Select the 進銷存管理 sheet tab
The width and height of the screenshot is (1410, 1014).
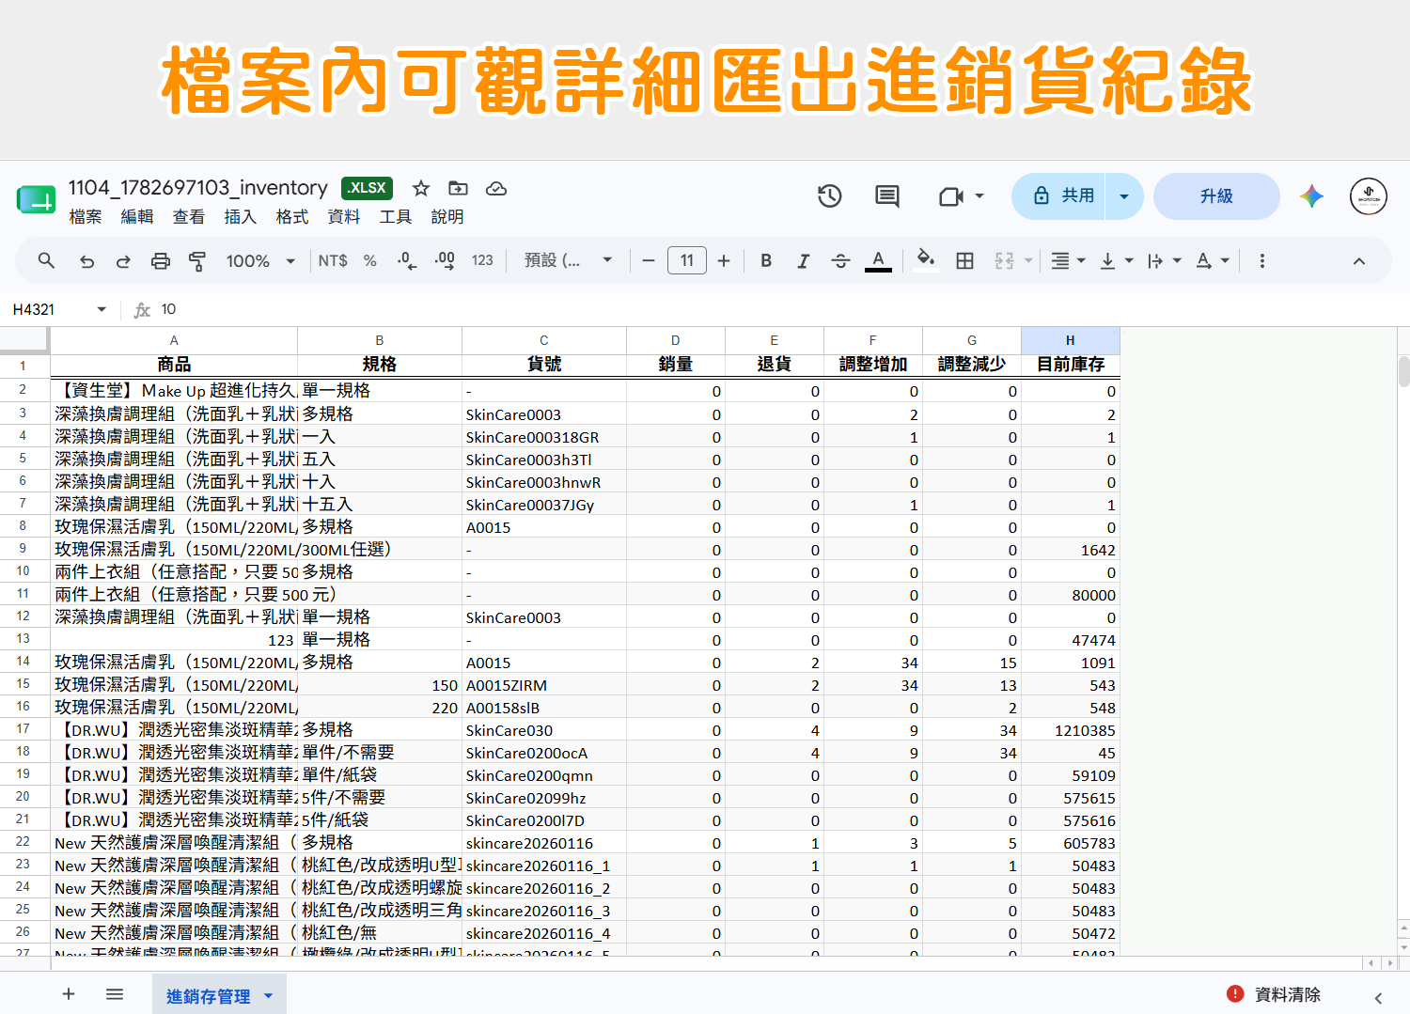[x=209, y=996]
